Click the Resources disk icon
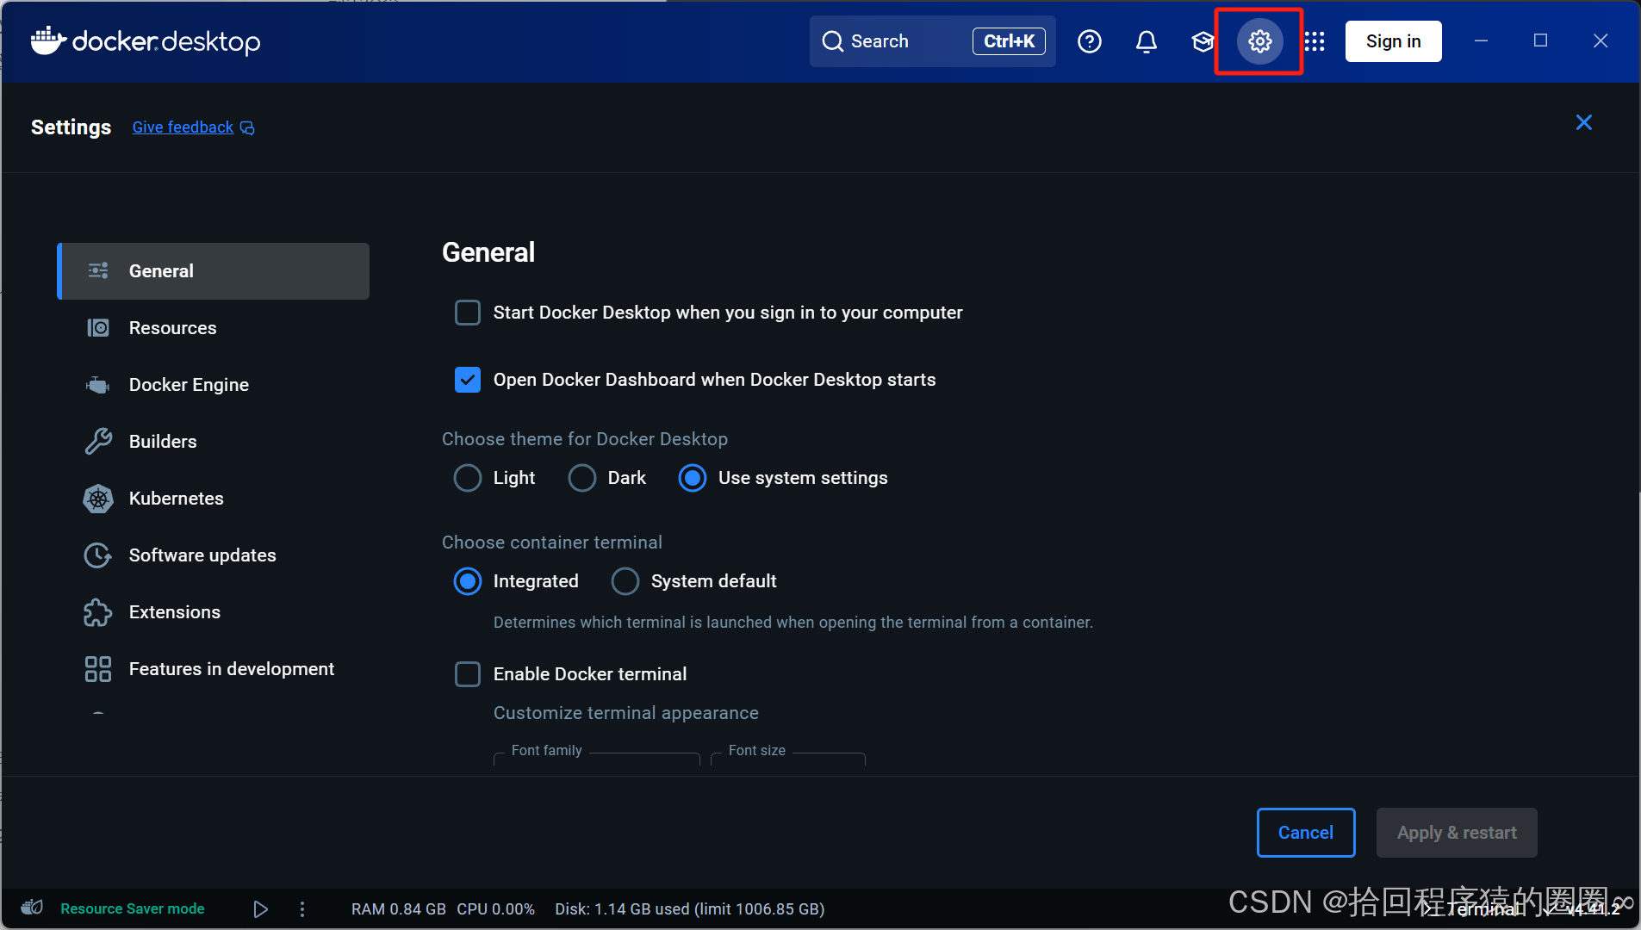The width and height of the screenshot is (1641, 930). tap(98, 327)
